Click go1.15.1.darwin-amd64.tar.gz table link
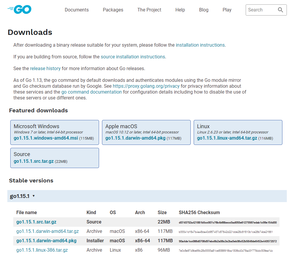Image resolution: width=288 pixels, height=254 pixels. pos(47,231)
